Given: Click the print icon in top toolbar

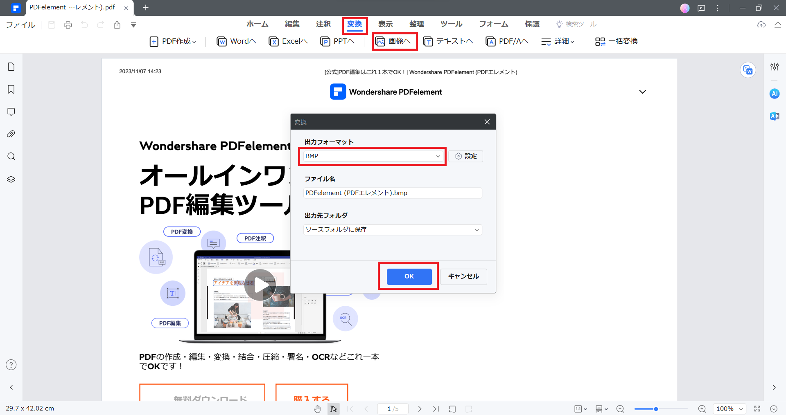Looking at the screenshot, I should point(68,25).
